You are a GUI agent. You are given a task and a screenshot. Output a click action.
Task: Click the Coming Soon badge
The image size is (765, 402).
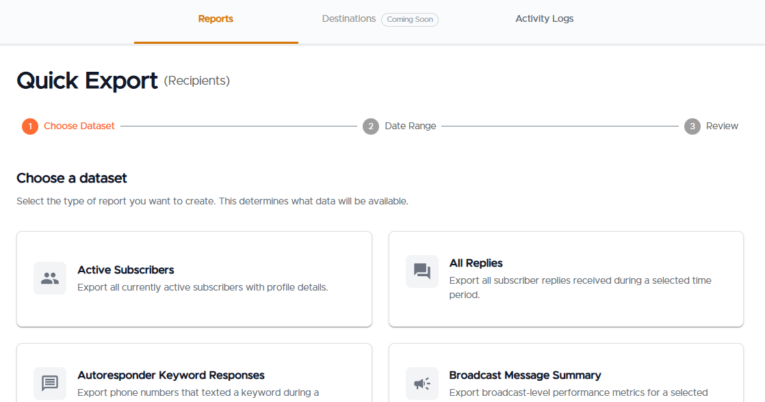click(x=410, y=20)
